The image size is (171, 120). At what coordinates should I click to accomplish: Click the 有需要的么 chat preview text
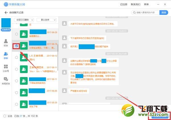coord(35,36)
